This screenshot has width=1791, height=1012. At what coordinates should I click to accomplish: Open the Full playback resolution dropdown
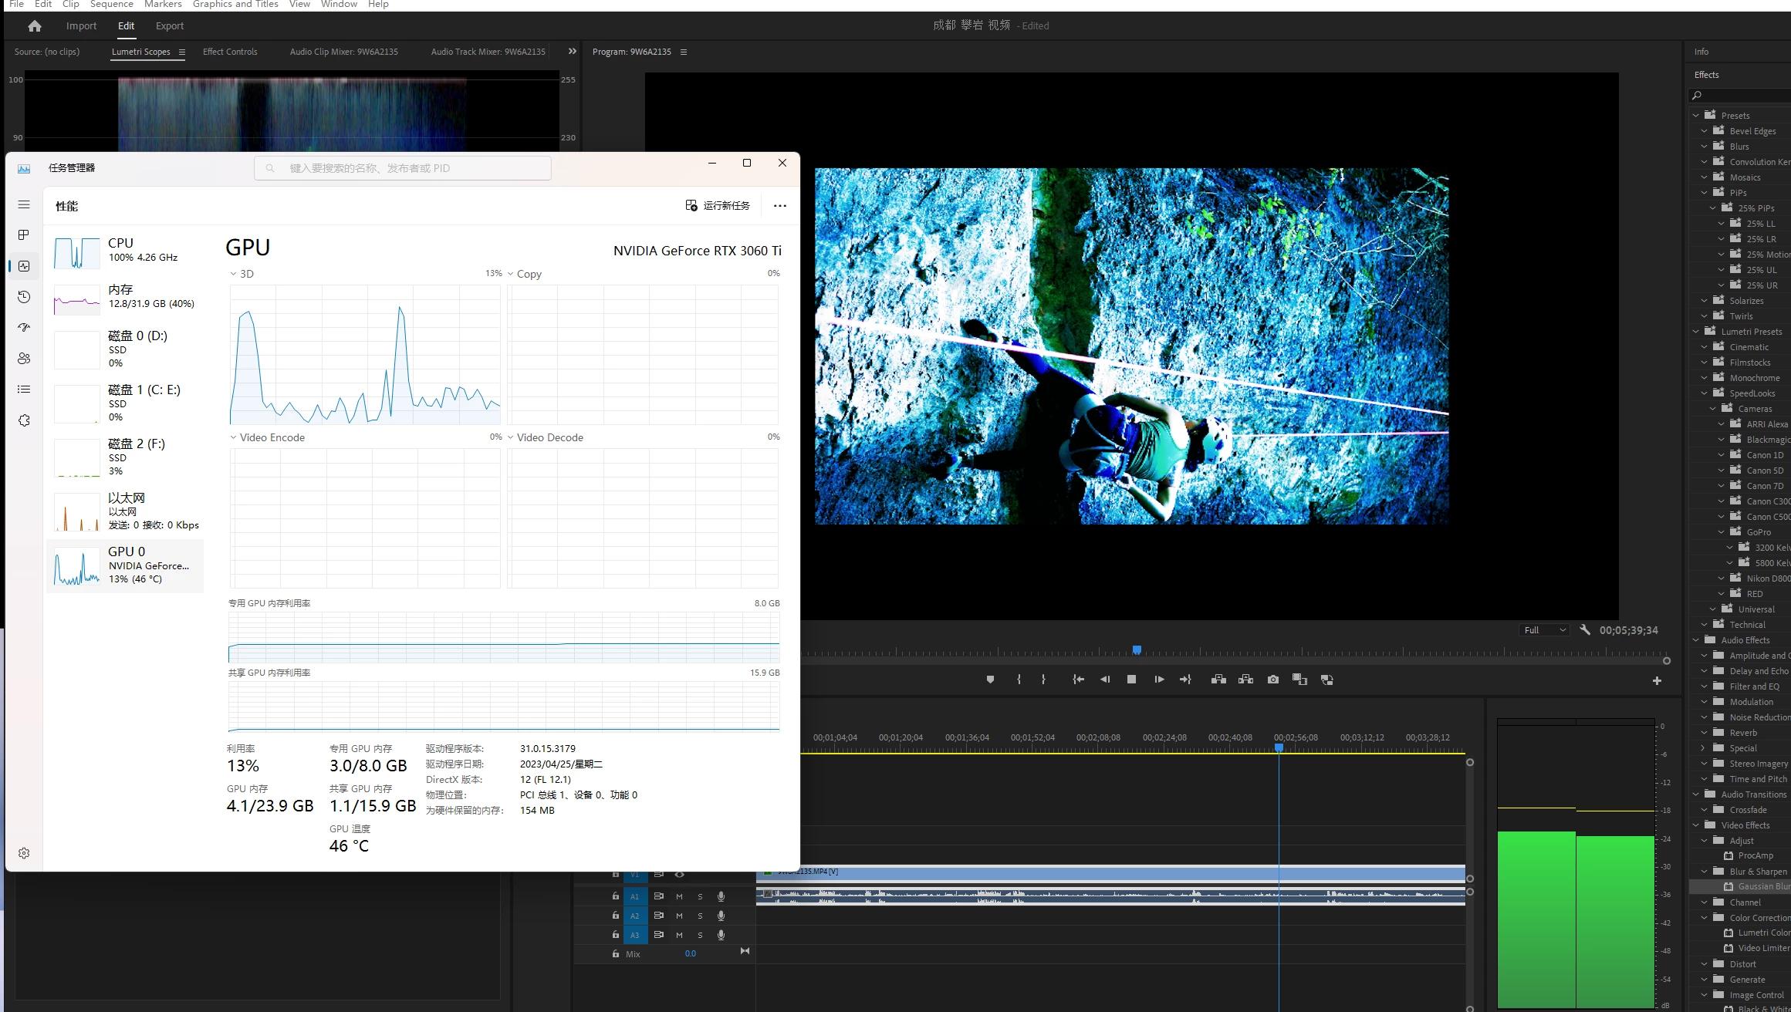tap(1545, 630)
